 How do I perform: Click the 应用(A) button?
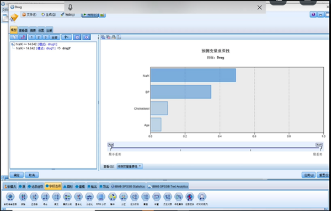click(x=308, y=175)
